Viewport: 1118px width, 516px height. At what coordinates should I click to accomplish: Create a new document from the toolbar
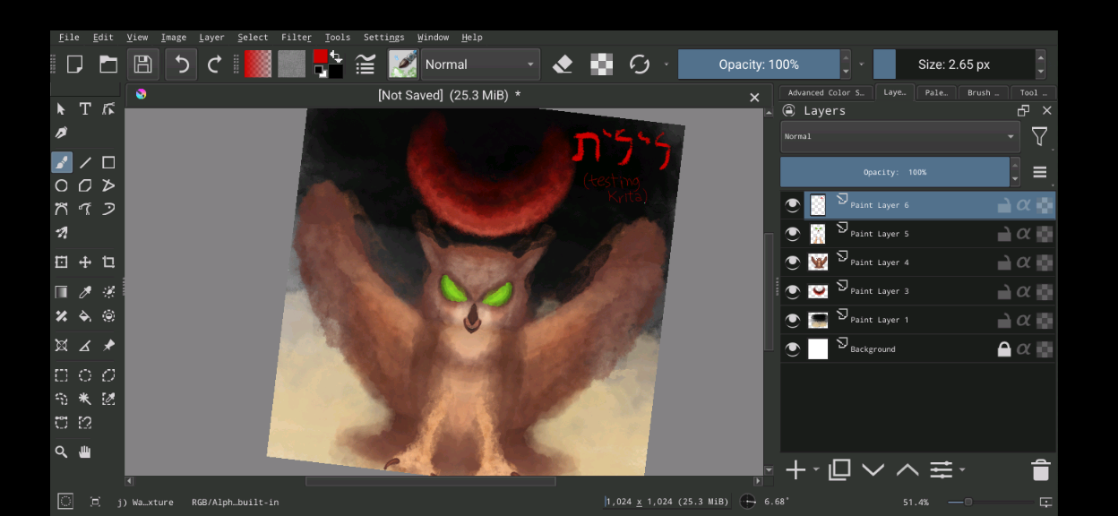point(75,64)
